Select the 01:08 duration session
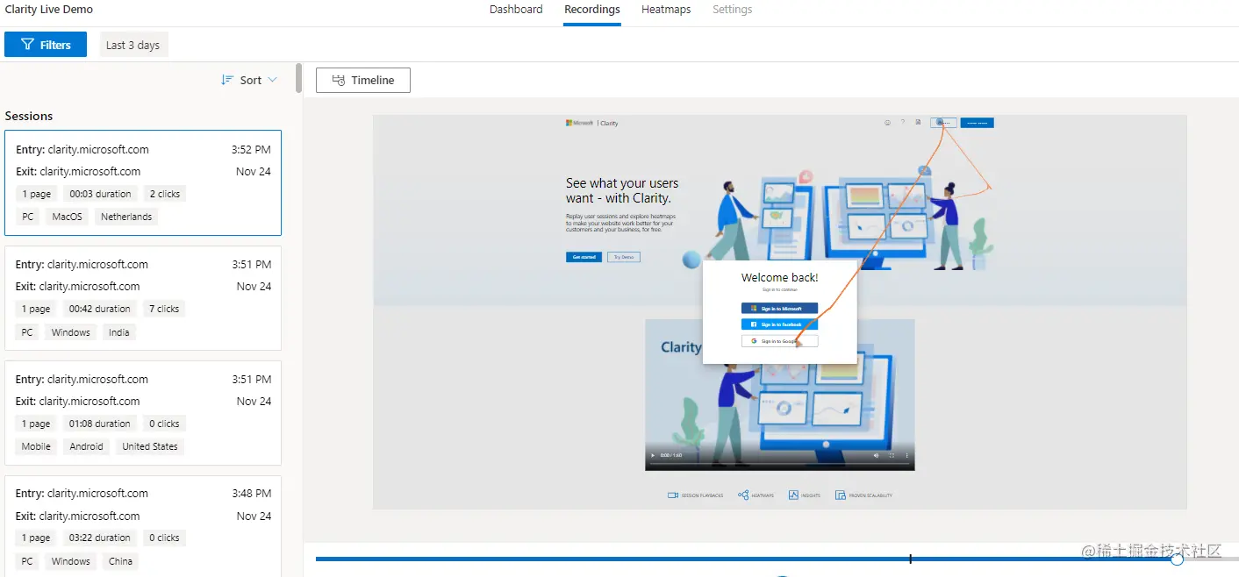 pos(143,413)
